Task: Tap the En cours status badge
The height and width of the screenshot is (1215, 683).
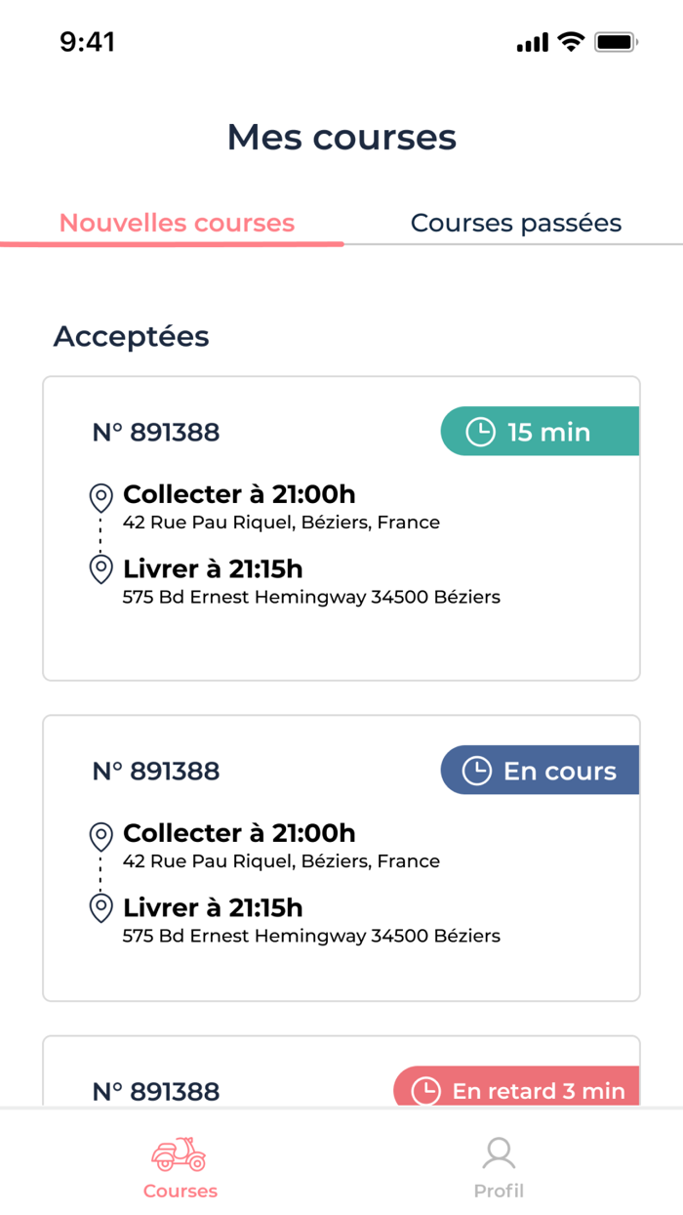Action: coord(540,770)
